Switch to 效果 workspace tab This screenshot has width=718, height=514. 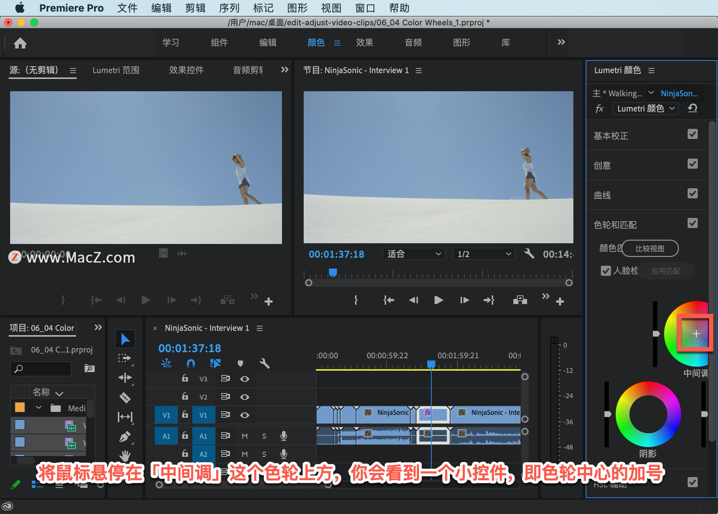(x=364, y=42)
